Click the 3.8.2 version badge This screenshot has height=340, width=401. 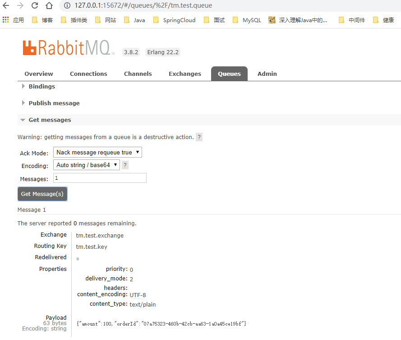(x=131, y=52)
